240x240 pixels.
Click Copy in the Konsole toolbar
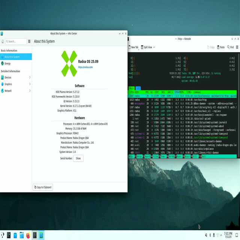[x=211, y=47]
